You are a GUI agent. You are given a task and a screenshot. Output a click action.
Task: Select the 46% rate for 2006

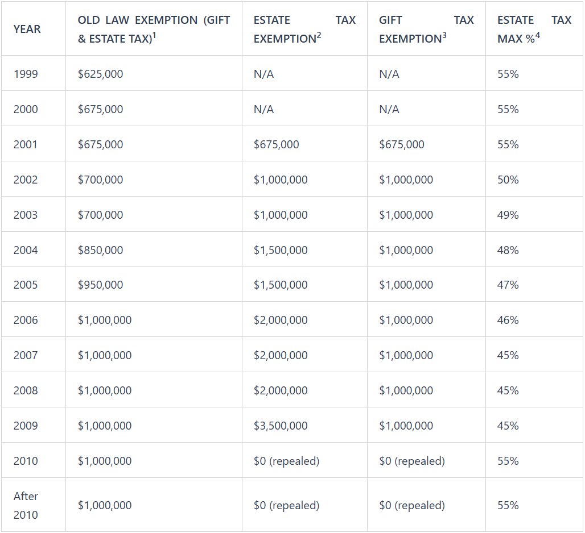[508, 319]
